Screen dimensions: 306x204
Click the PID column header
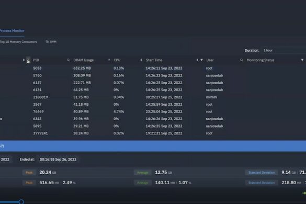click(36, 60)
